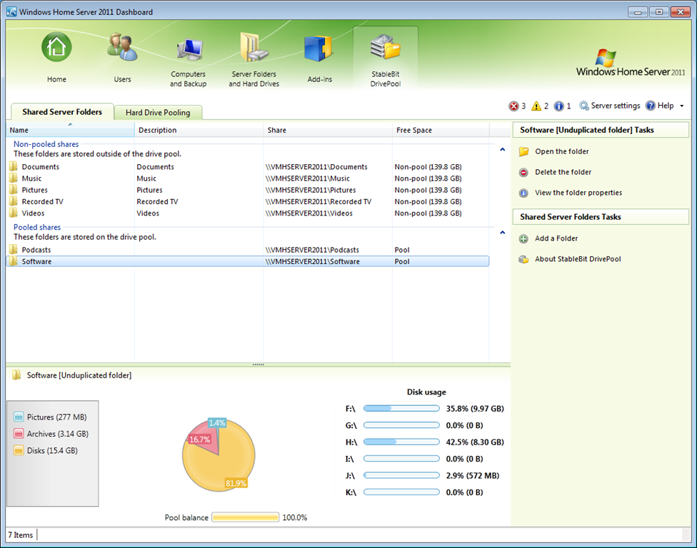
Task: Click the View the folder properties icon
Action: coord(523,193)
